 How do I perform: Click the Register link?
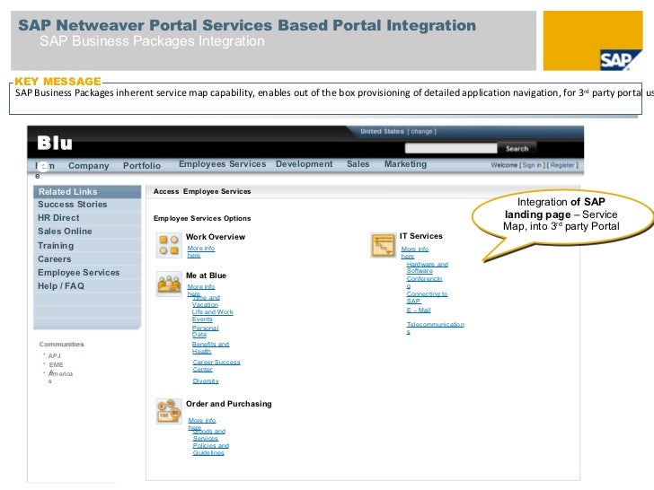(562, 165)
